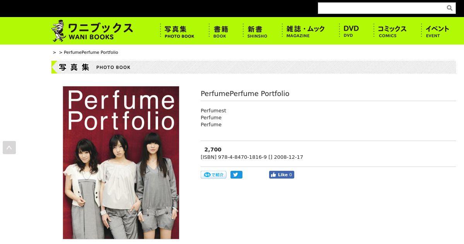Open the 写真集 PHOTO BOOK menu

point(179,31)
